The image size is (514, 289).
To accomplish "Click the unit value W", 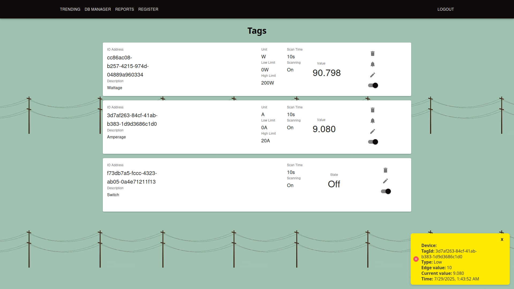I will point(263,57).
